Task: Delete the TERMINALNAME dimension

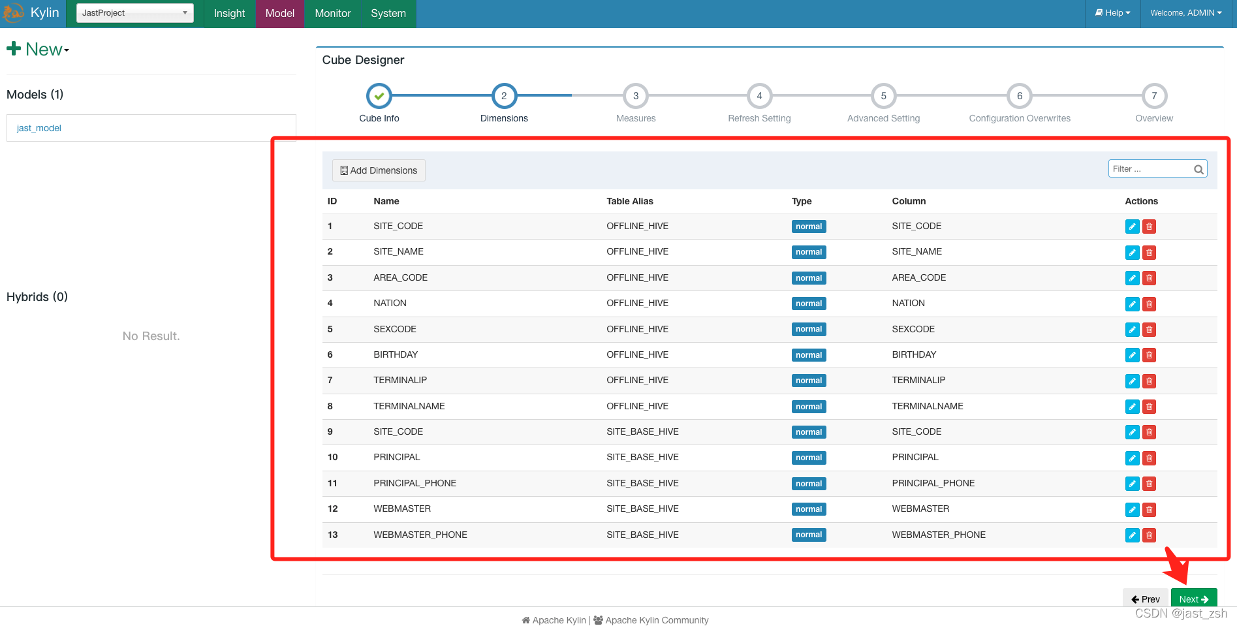Action: tap(1149, 407)
